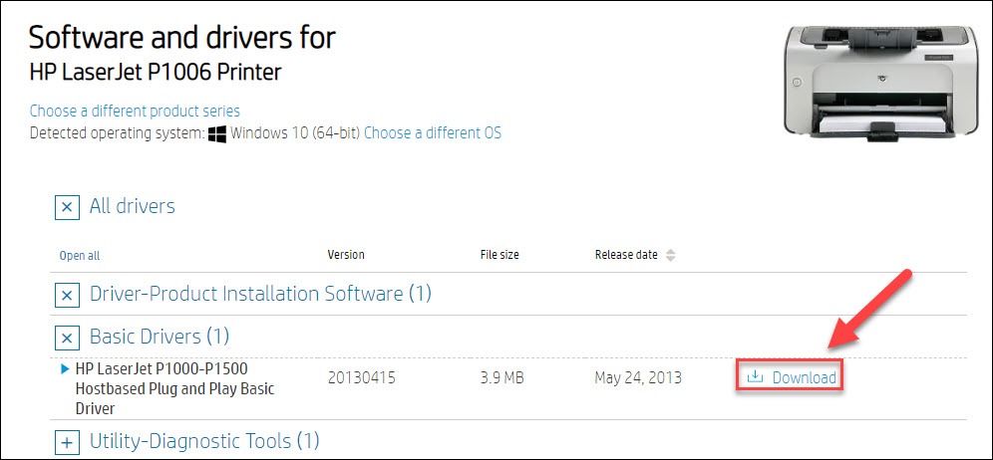Collapse the Driver-Product Installation Software box icon

point(67,295)
